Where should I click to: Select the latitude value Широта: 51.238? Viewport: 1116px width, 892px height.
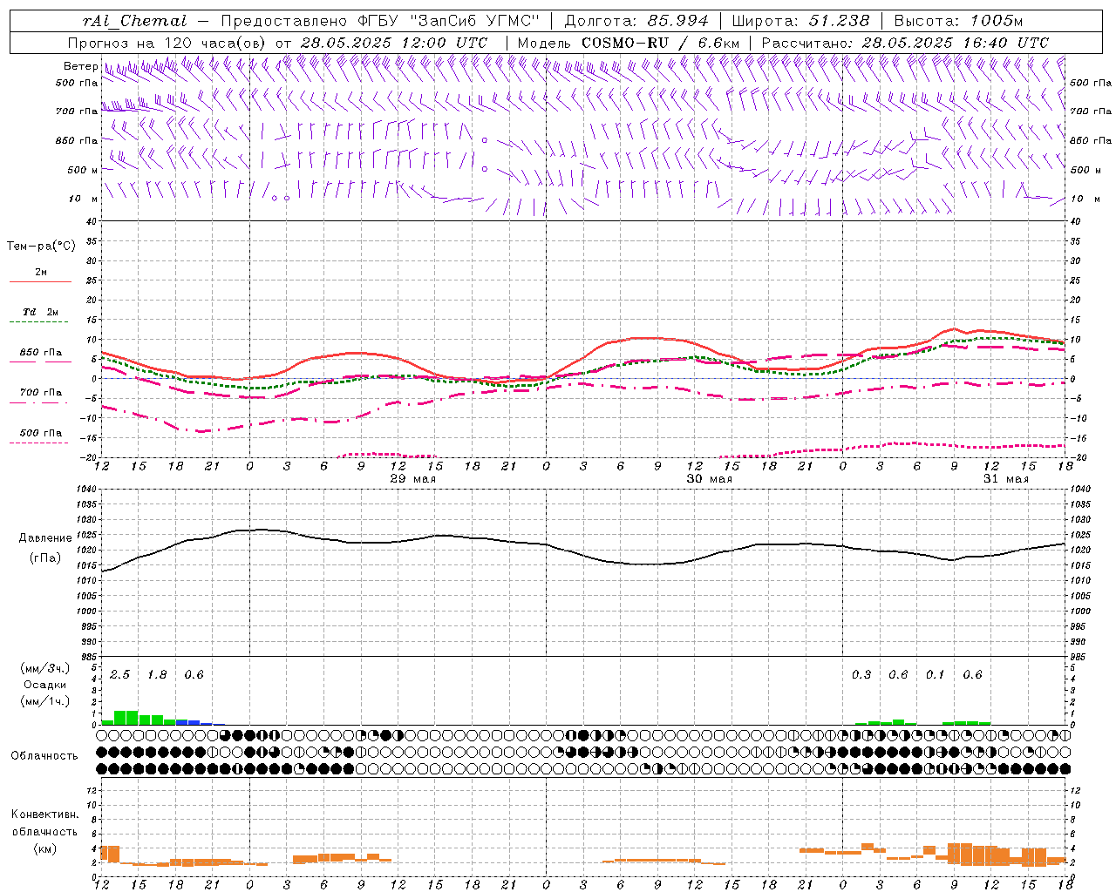pyautogui.click(x=800, y=21)
